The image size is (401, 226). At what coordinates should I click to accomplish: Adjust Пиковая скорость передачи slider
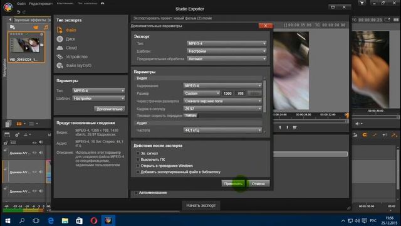pyautogui.click(x=222, y=116)
